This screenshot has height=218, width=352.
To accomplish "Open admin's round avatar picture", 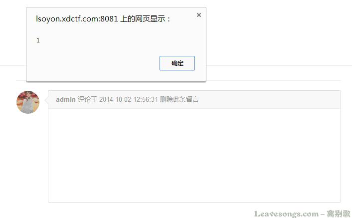I will point(28,102).
